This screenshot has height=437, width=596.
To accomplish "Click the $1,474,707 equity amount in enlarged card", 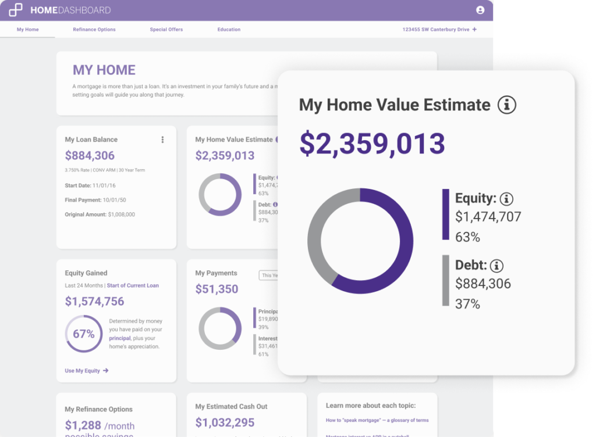I will pyautogui.click(x=488, y=217).
